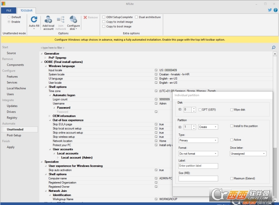The image size is (279, 205).
Task: Check the OEM SetupComplete box
Action: 104,17
